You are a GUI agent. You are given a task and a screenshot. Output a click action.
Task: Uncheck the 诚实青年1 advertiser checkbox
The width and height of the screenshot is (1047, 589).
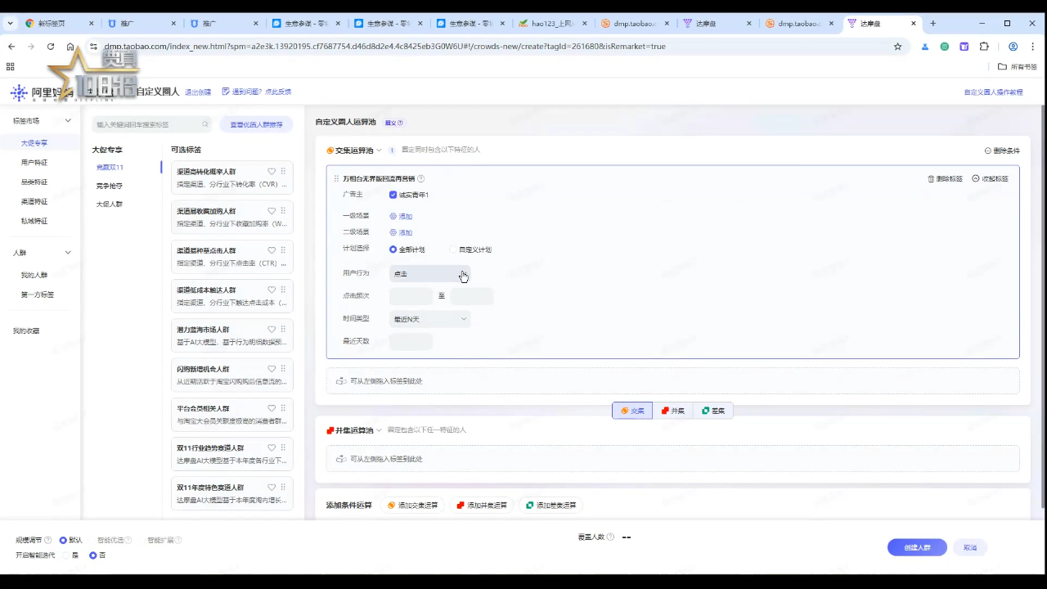(393, 195)
